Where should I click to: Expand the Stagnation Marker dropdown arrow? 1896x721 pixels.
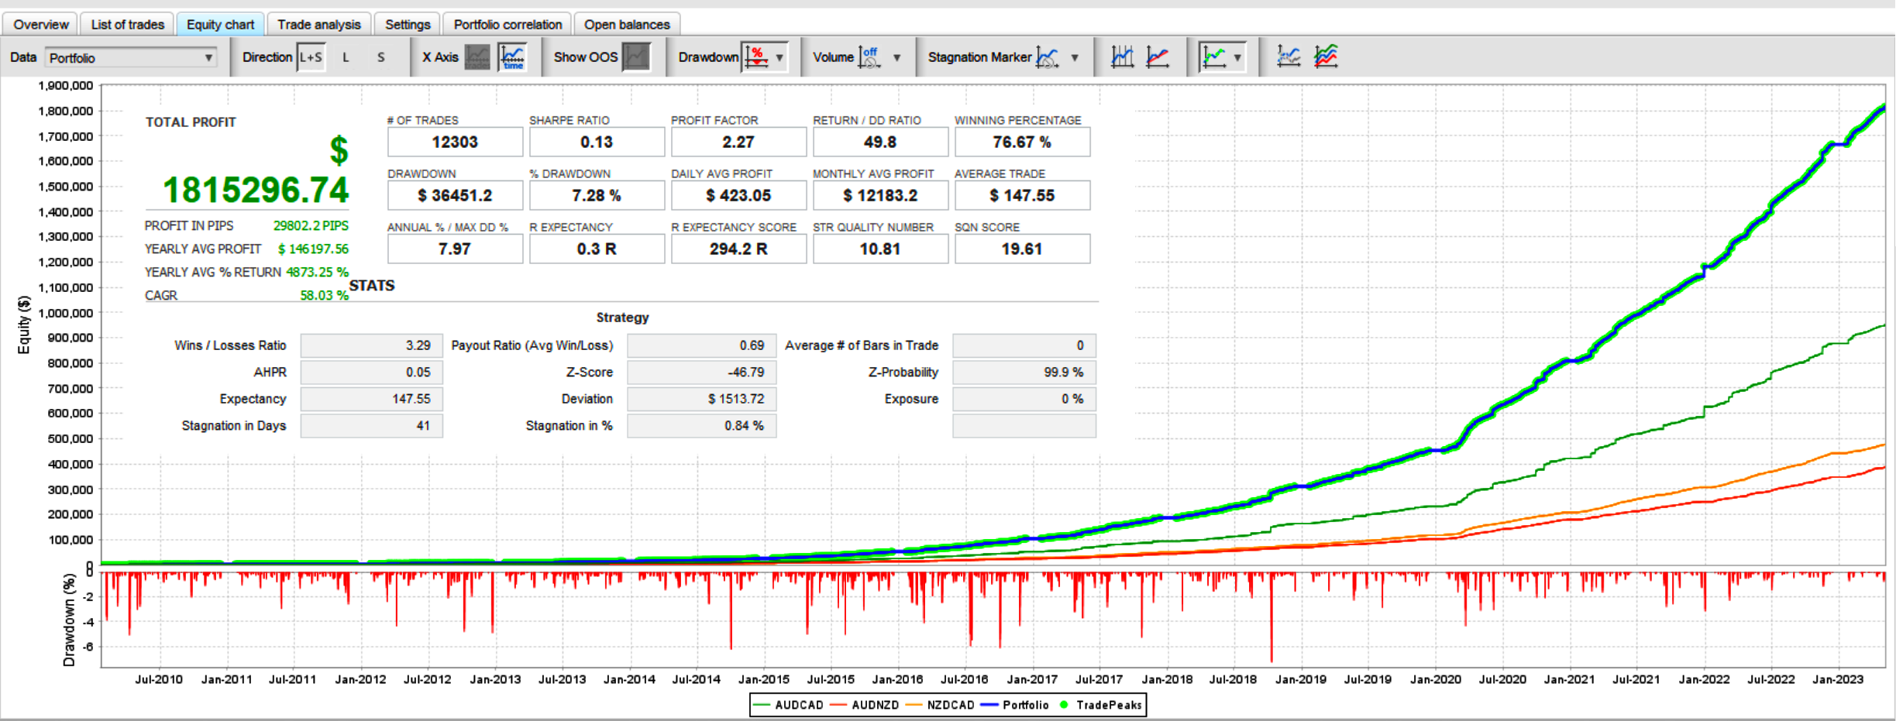click(x=1075, y=58)
